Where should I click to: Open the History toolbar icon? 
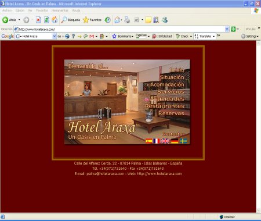(x=108, y=20)
